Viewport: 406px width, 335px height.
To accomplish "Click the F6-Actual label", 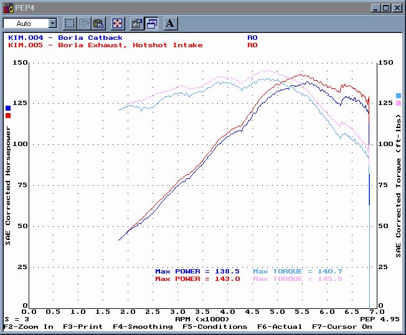I will (x=280, y=327).
